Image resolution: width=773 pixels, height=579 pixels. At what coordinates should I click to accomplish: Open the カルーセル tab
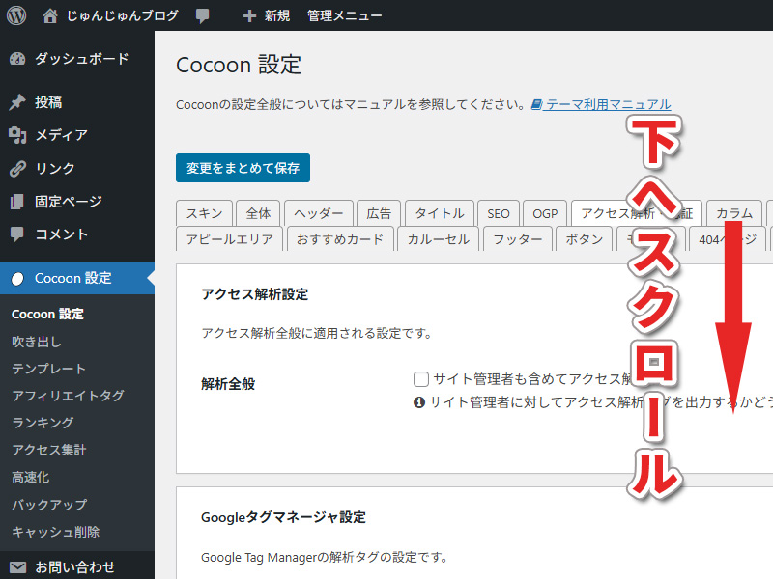(x=439, y=239)
